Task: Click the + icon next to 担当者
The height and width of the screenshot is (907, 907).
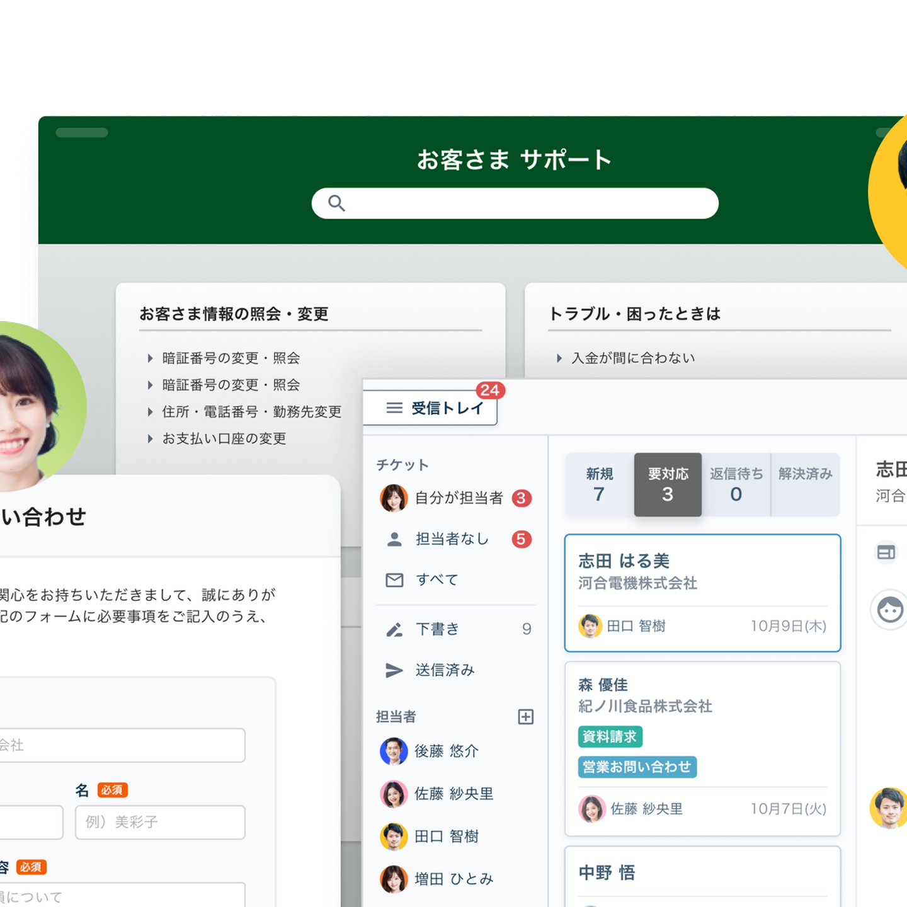Action: point(525,716)
